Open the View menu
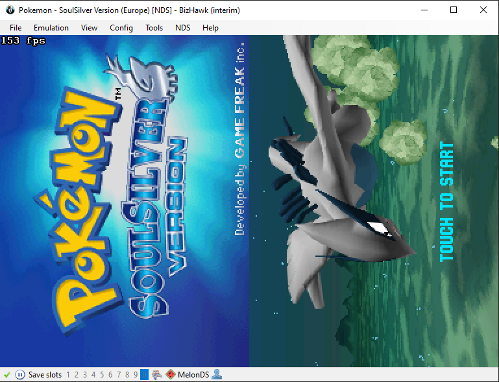This screenshot has height=382, width=499. [x=89, y=28]
